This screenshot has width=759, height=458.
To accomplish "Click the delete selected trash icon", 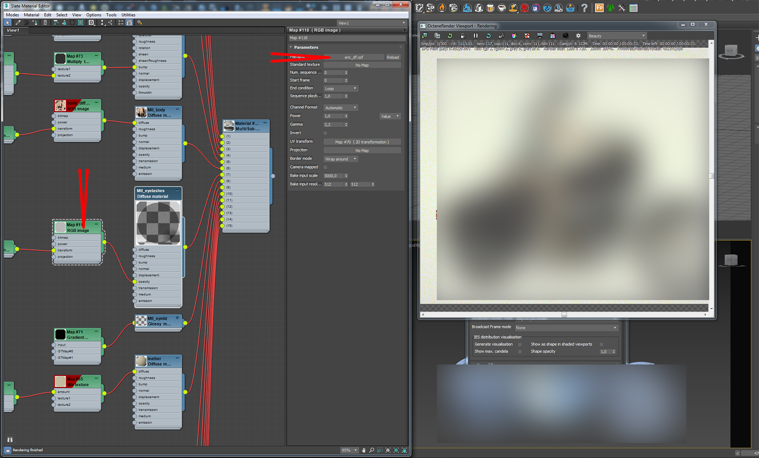I will 45,23.
